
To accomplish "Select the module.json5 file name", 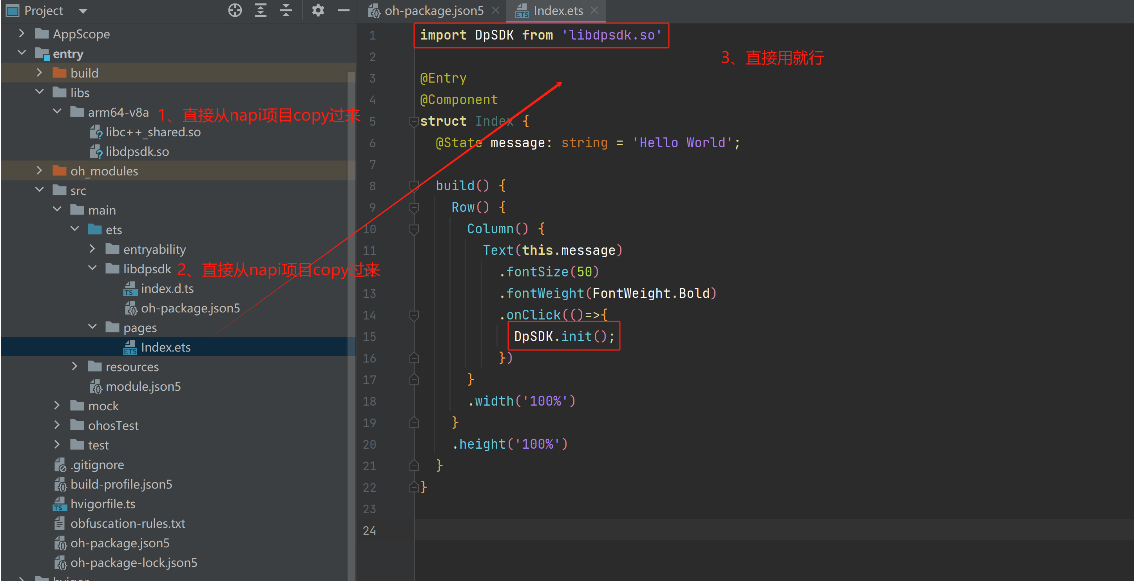I will 143,386.
